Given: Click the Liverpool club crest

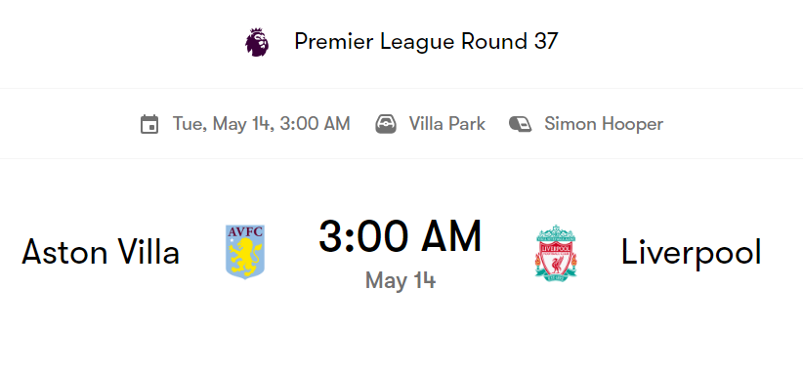Looking at the screenshot, I should [556, 252].
